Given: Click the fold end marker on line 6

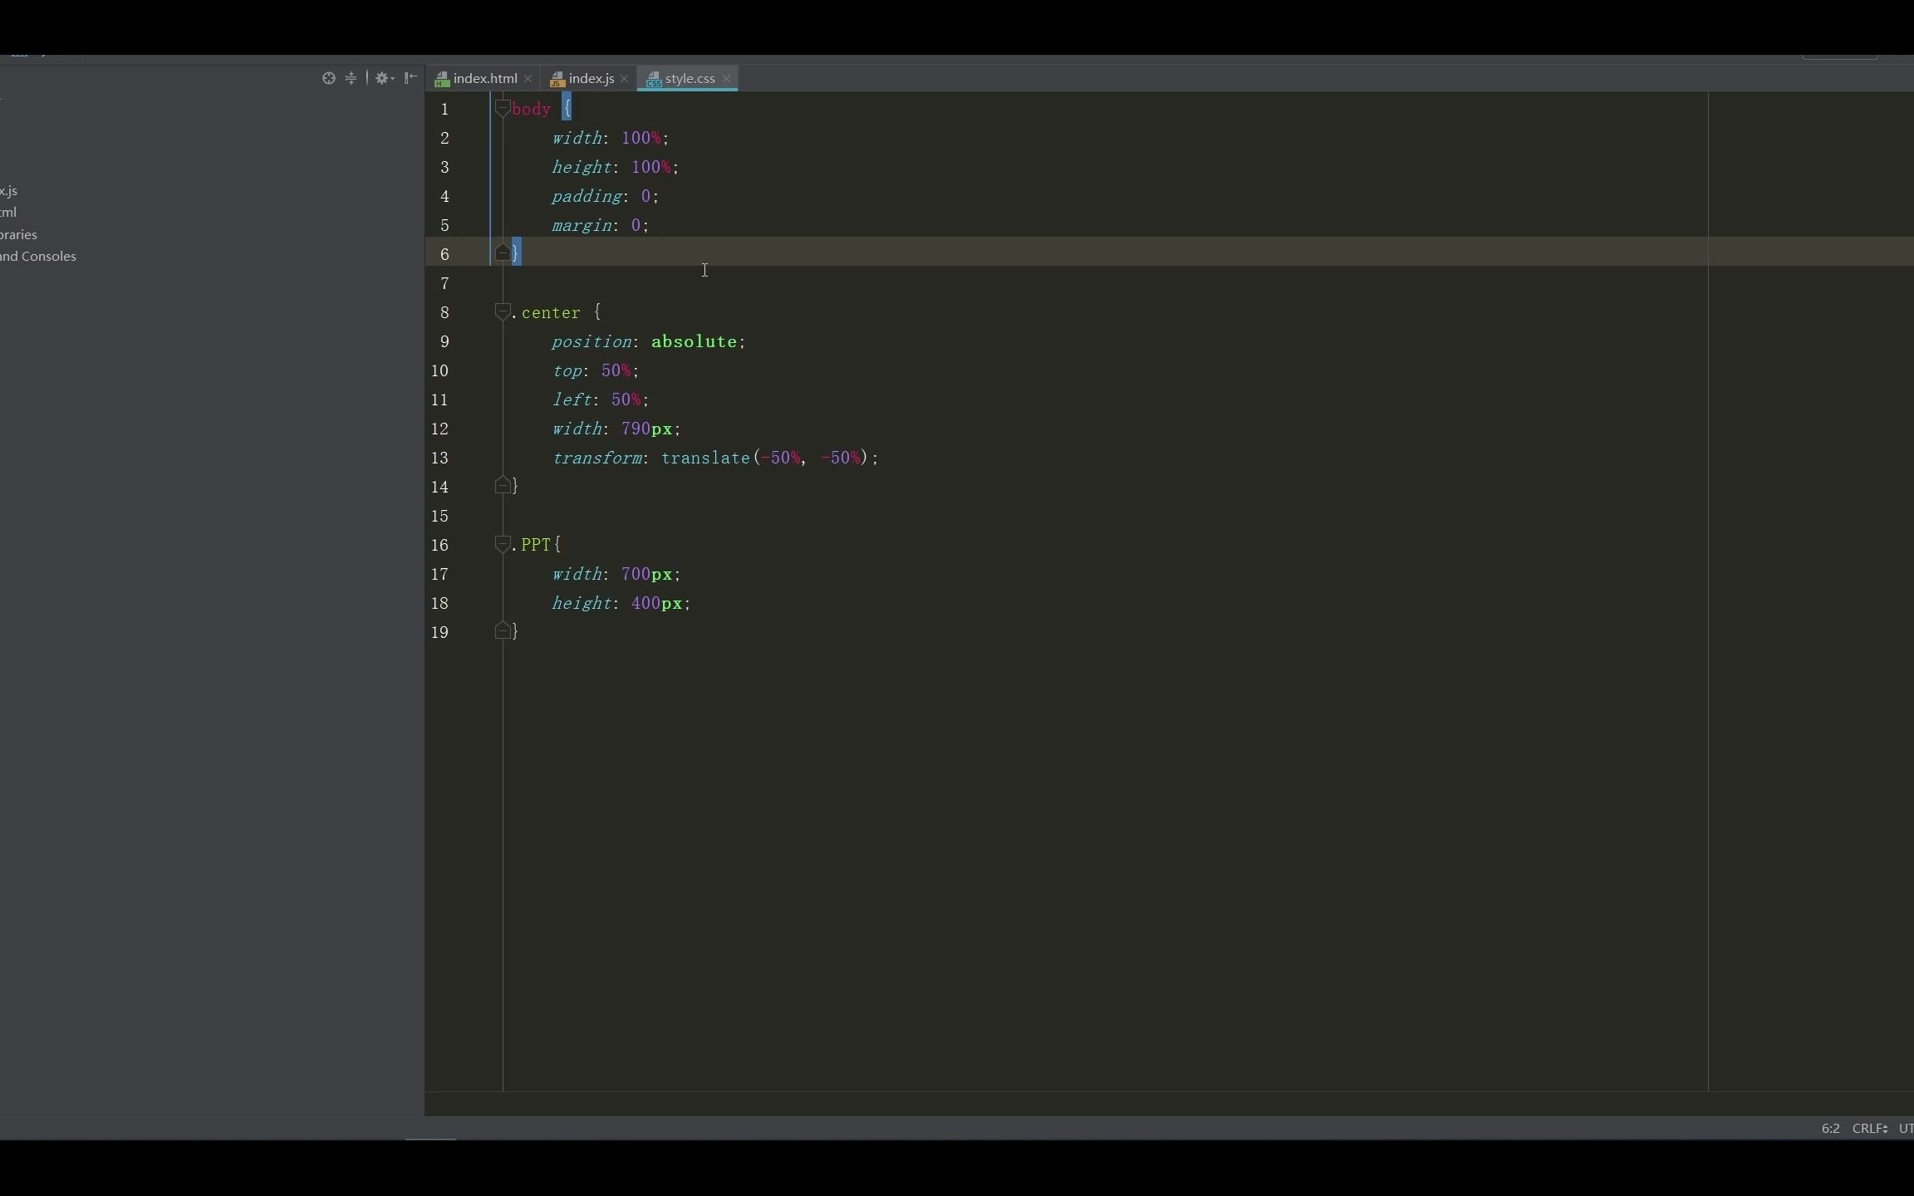Looking at the screenshot, I should tap(502, 252).
